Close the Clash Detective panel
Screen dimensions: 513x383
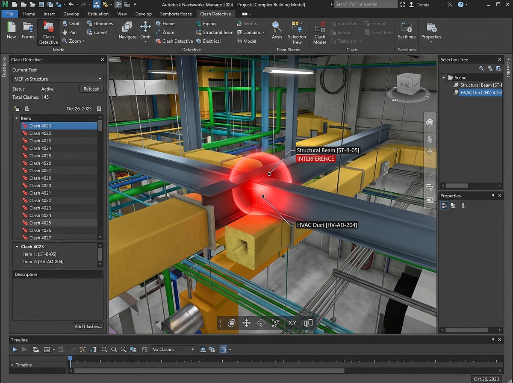click(x=102, y=60)
